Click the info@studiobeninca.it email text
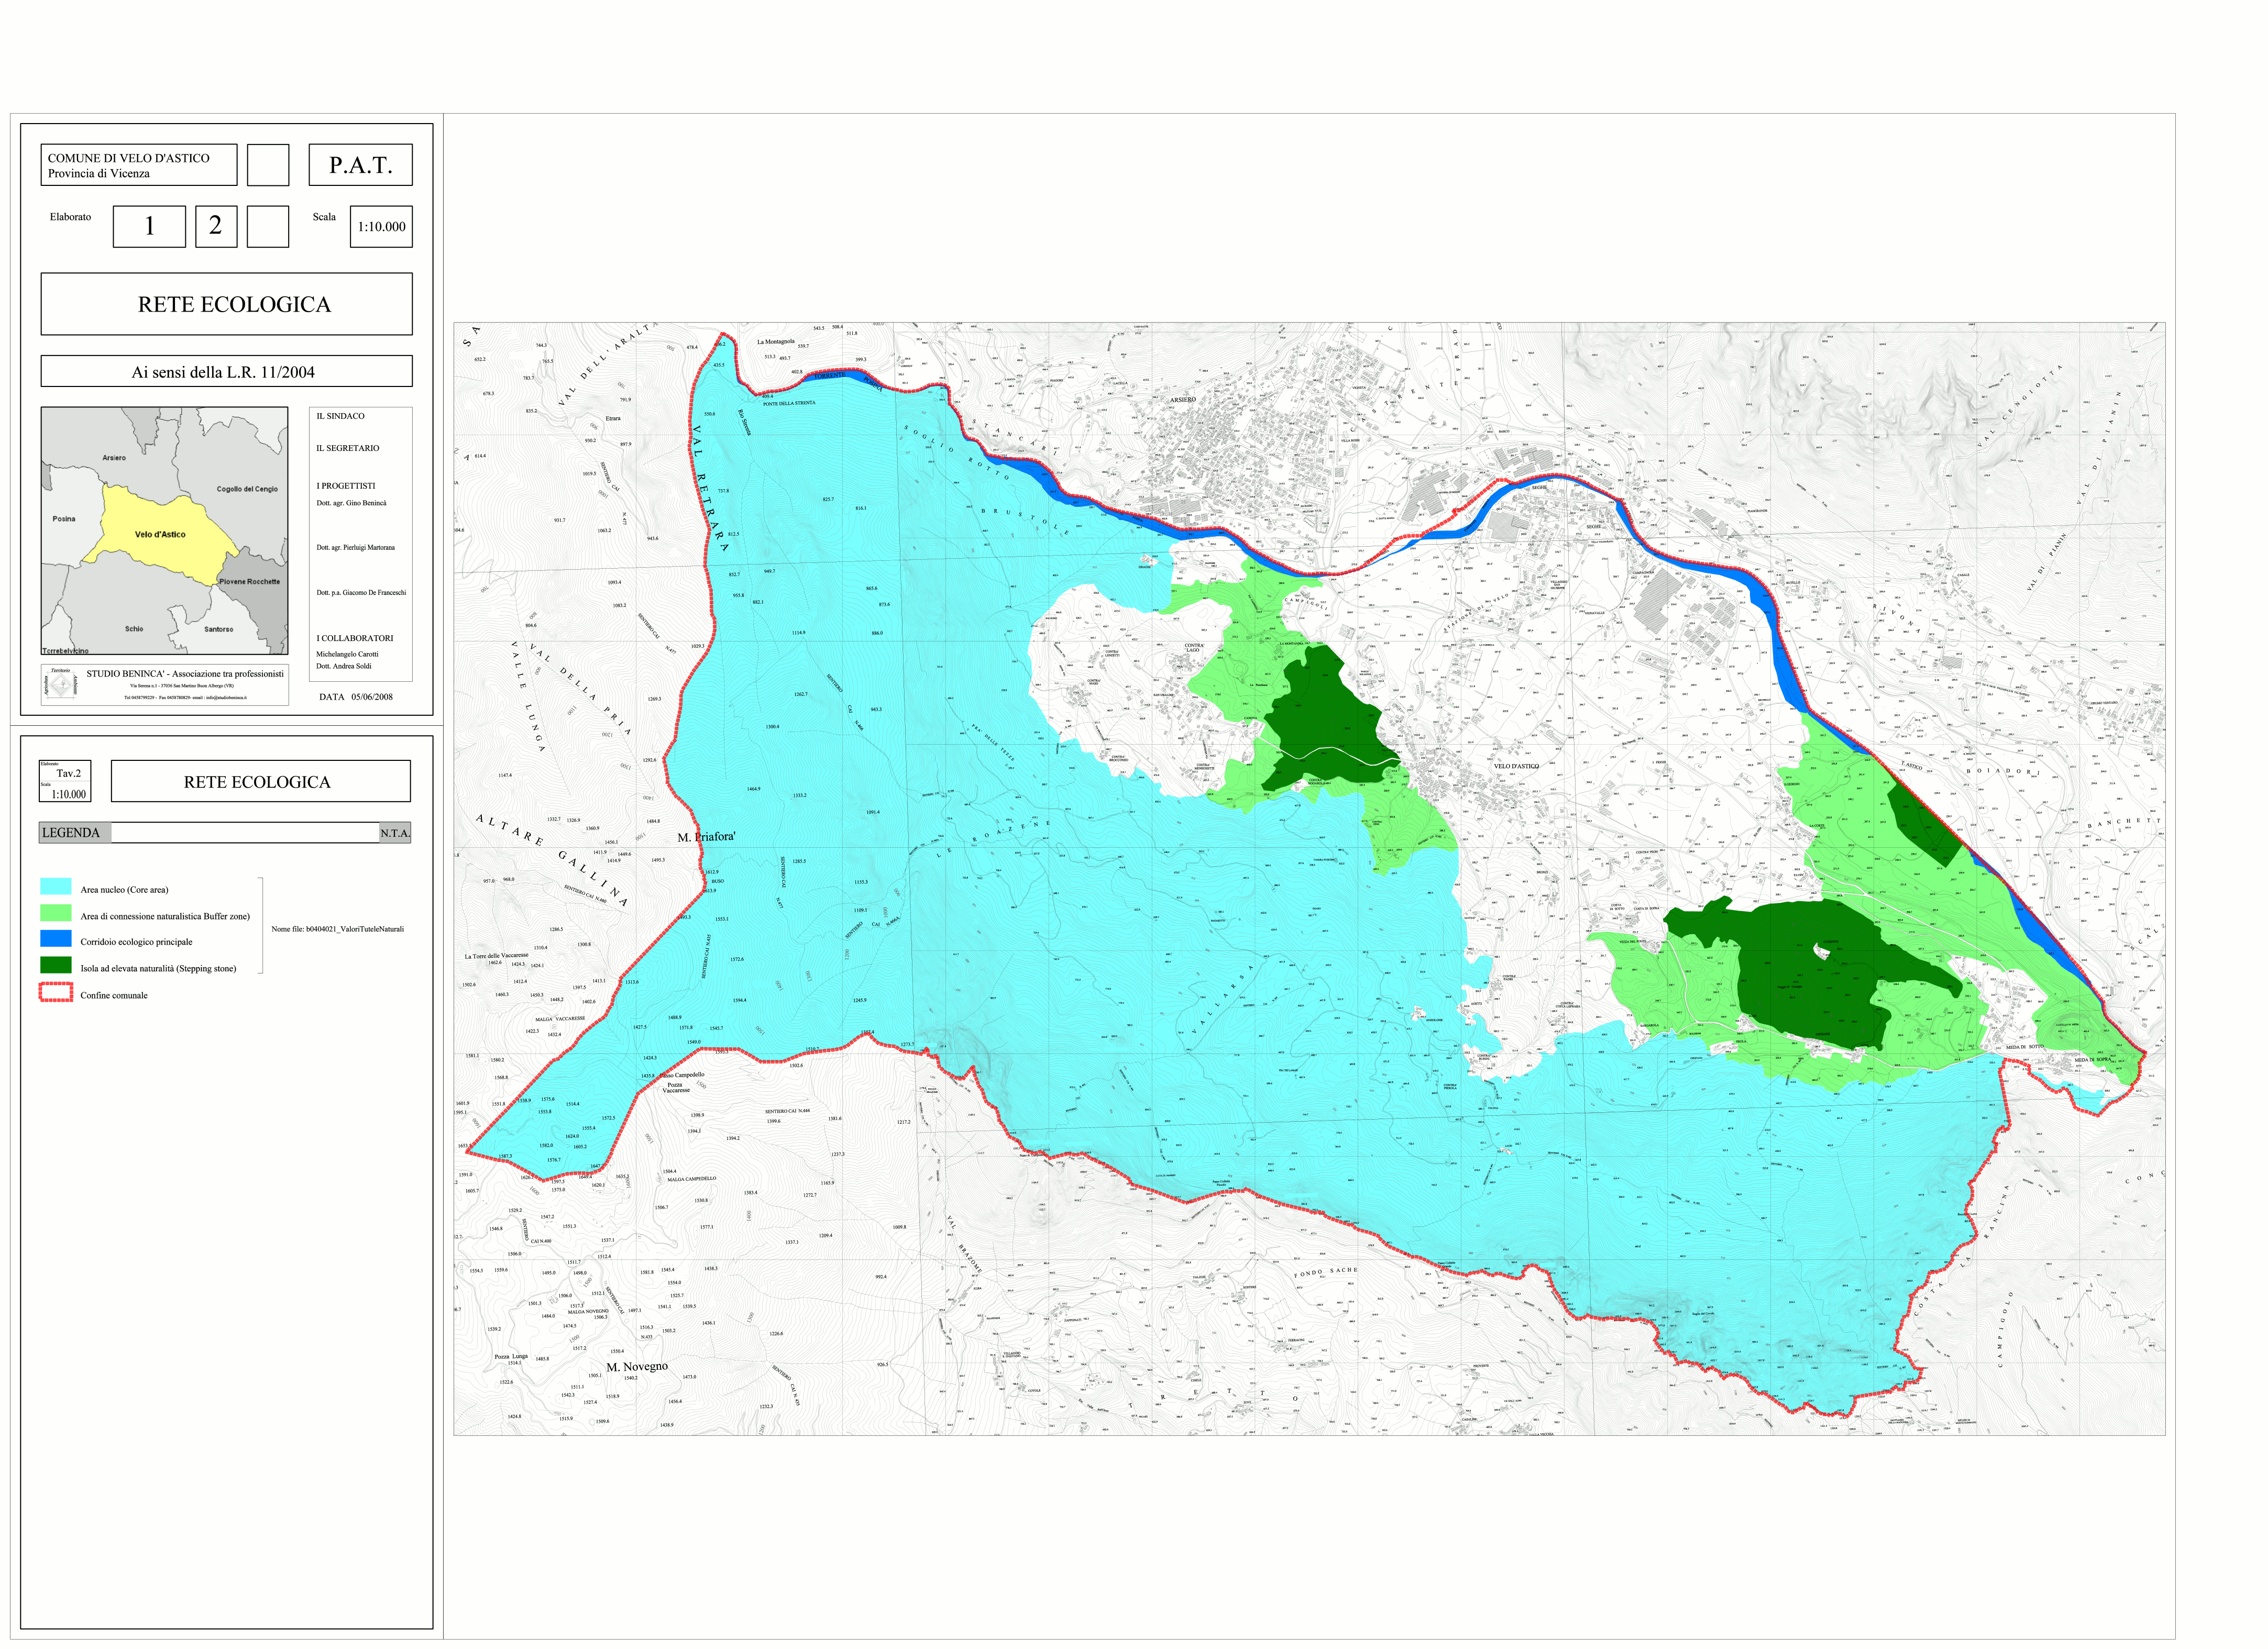The height and width of the screenshot is (1649, 2268). pyautogui.click(x=226, y=698)
